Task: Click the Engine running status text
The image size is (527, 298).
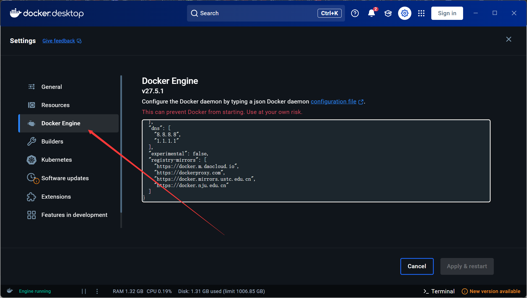Action: pos(35,291)
